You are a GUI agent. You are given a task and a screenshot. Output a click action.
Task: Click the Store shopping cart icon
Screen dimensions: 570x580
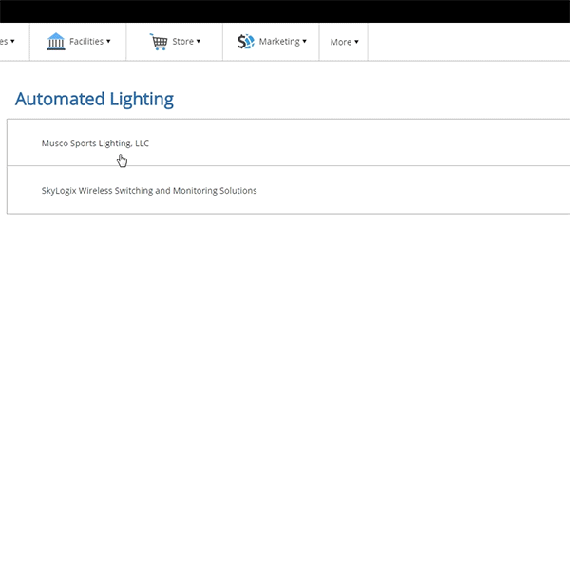pos(159,42)
